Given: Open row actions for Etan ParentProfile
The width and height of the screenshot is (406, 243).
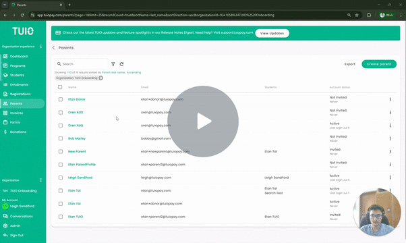Looking at the screenshot, I should pyautogui.click(x=390, y=165).
